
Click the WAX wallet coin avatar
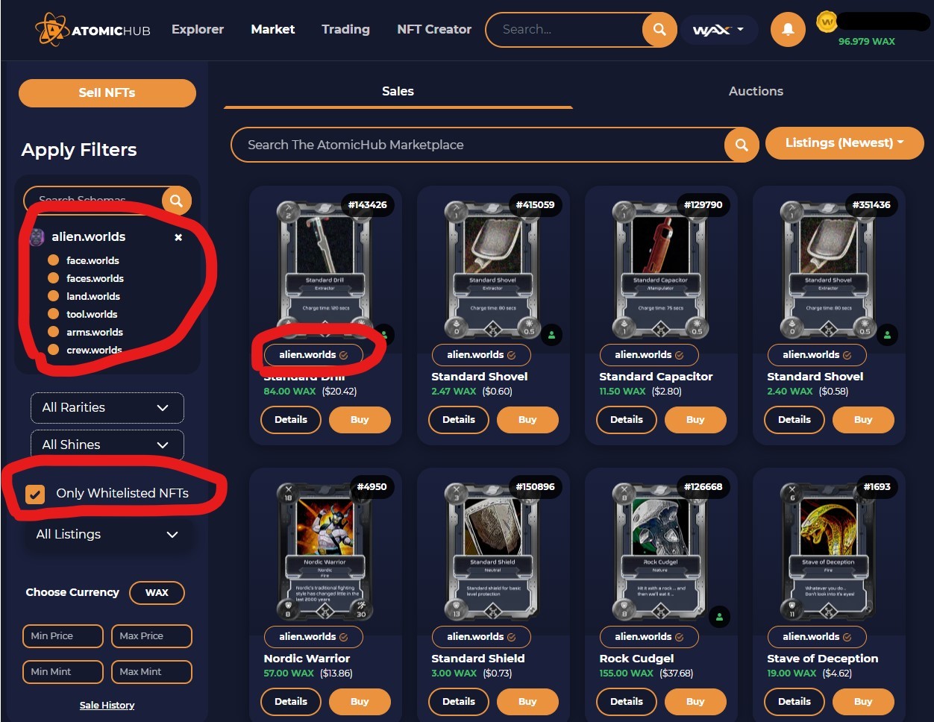tap(827, 22)
